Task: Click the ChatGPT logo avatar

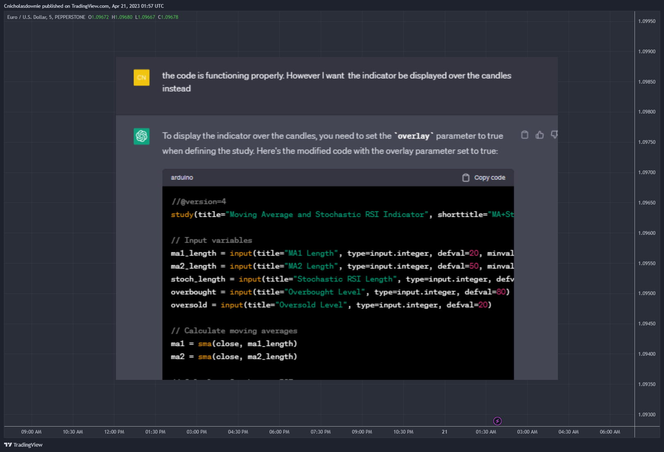Action: coord(141,136)
